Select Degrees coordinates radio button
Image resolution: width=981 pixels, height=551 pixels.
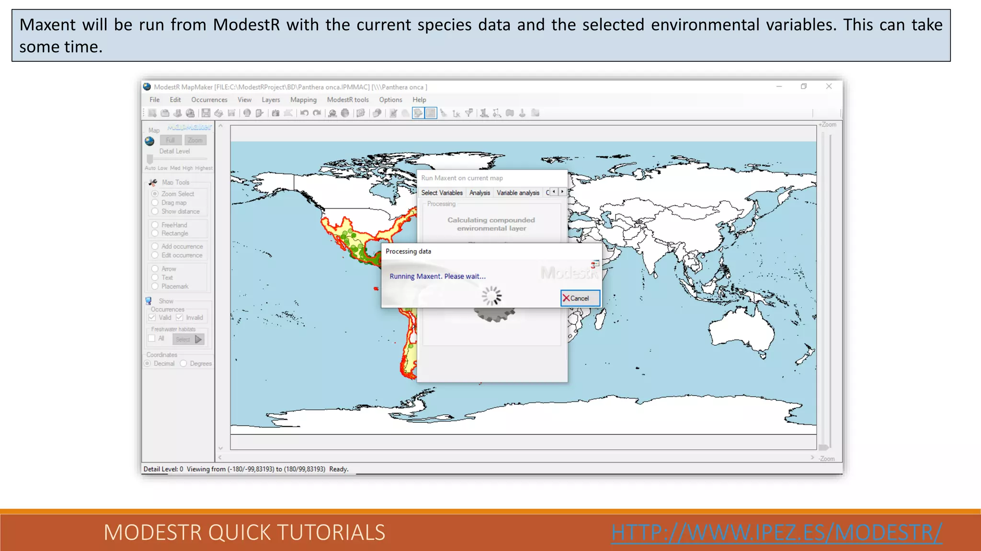click(183, 364)
